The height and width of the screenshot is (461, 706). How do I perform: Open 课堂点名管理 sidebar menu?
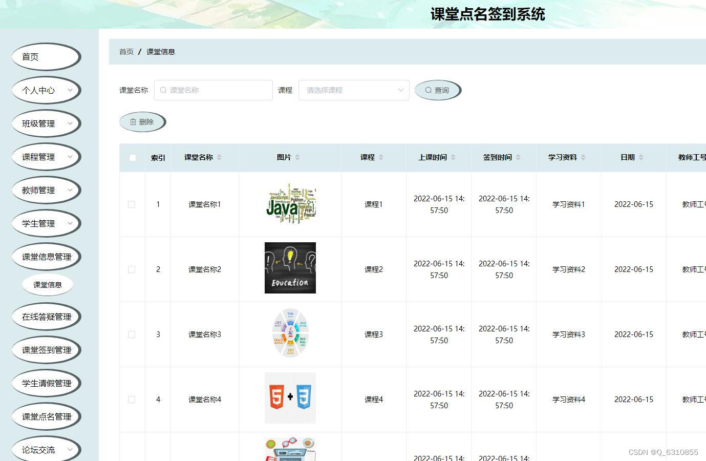(x=46, y=416)
